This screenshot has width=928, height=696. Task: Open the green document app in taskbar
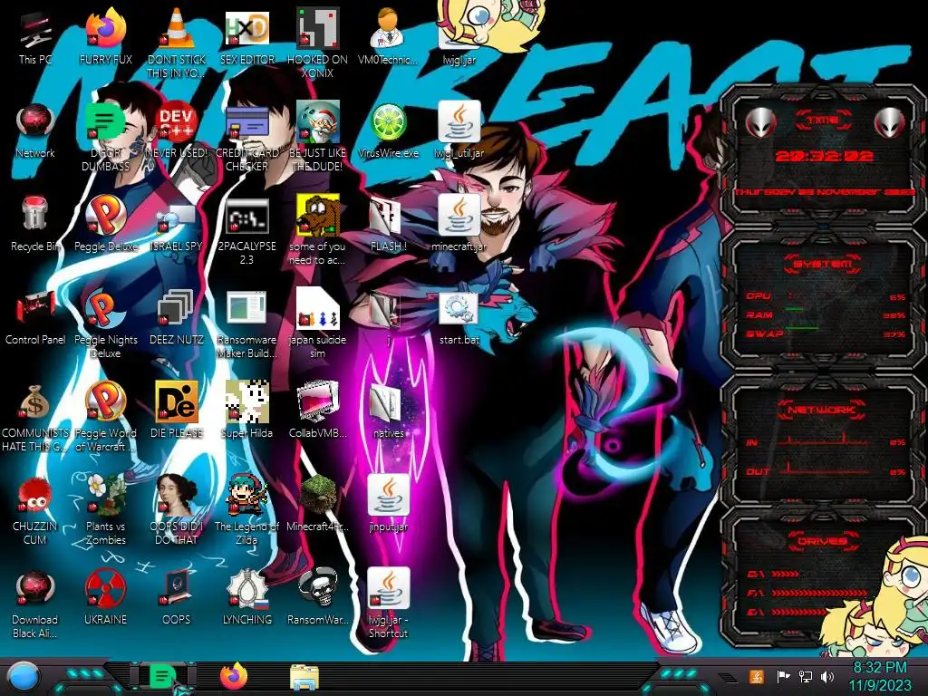162,676
